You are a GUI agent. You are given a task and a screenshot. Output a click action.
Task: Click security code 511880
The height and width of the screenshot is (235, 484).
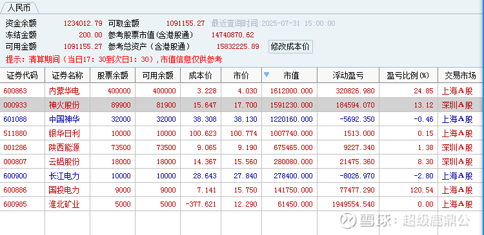[15, 133]
